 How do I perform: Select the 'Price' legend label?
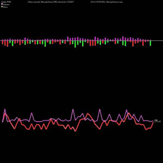point(5,7)
